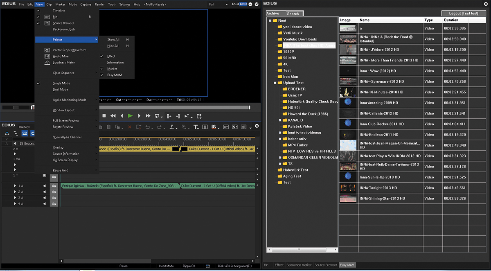Expand the KANAL B folder node
491x271 pixels.
(x=280, y=120)
